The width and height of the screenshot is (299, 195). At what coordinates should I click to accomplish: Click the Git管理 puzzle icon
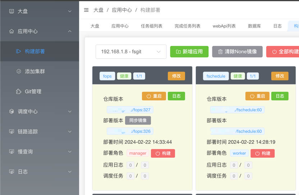point(19,91)
